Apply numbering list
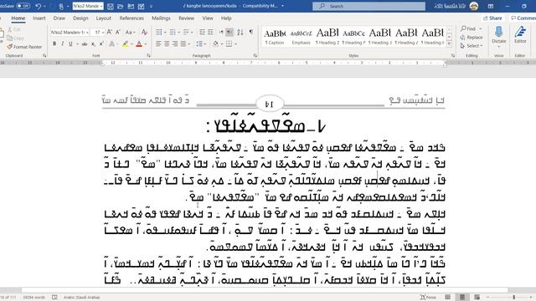Screen dimensions: 536x301 coord(172,32)
